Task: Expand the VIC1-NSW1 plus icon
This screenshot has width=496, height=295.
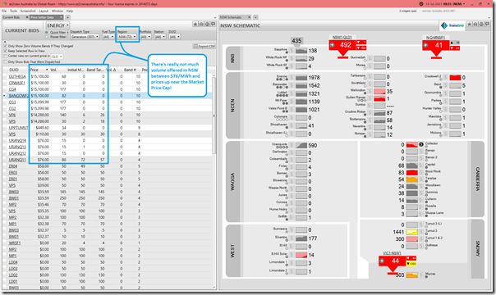Action: [382, 261]
